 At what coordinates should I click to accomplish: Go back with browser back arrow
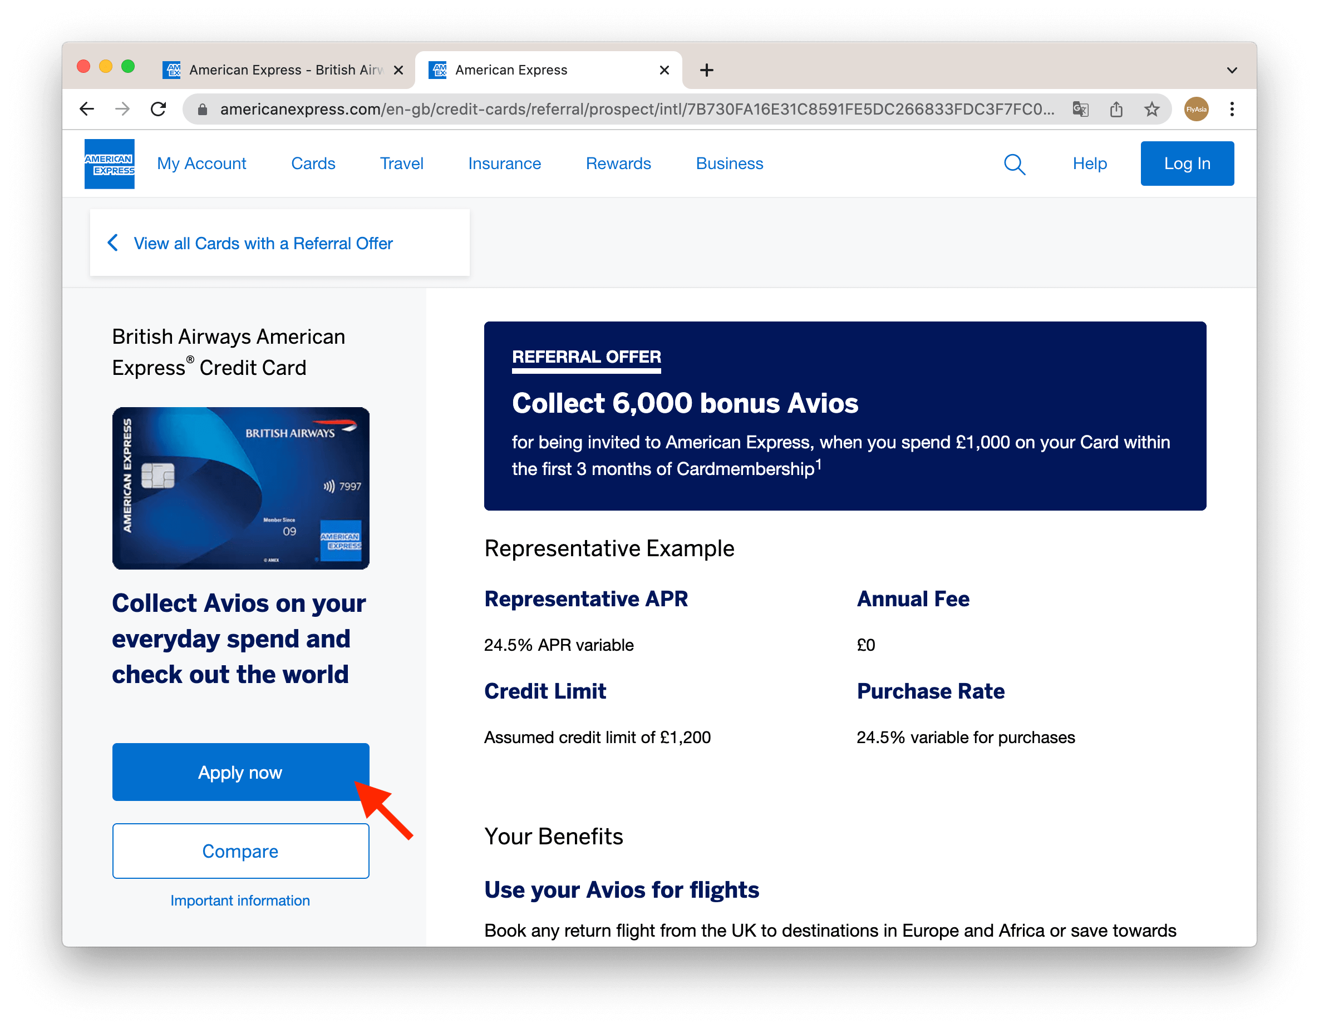pyautogui.click(x=87, y=109)
